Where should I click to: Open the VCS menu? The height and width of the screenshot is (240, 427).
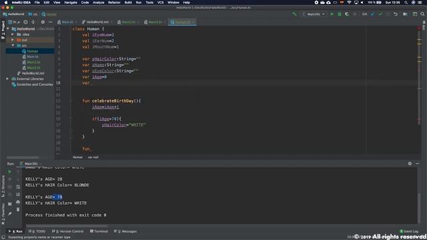160,3
